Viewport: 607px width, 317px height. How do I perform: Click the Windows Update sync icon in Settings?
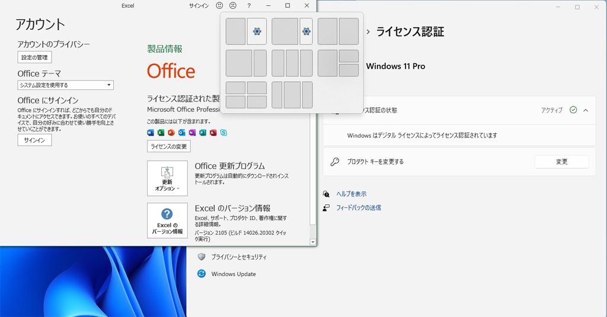tap(202, 274)
